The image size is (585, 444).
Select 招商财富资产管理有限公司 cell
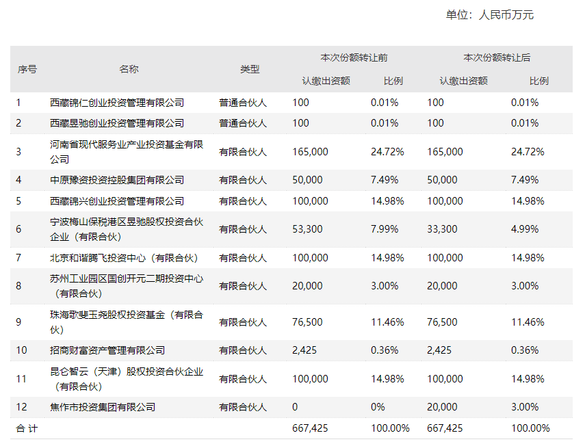[x=107, y=350]
